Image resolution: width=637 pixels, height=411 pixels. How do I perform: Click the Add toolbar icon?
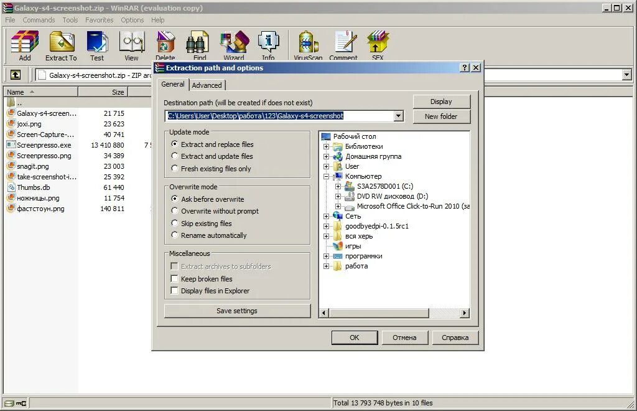[x=25, y=42]
